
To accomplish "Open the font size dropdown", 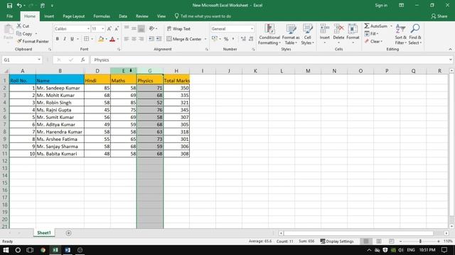I will point(102,28).
